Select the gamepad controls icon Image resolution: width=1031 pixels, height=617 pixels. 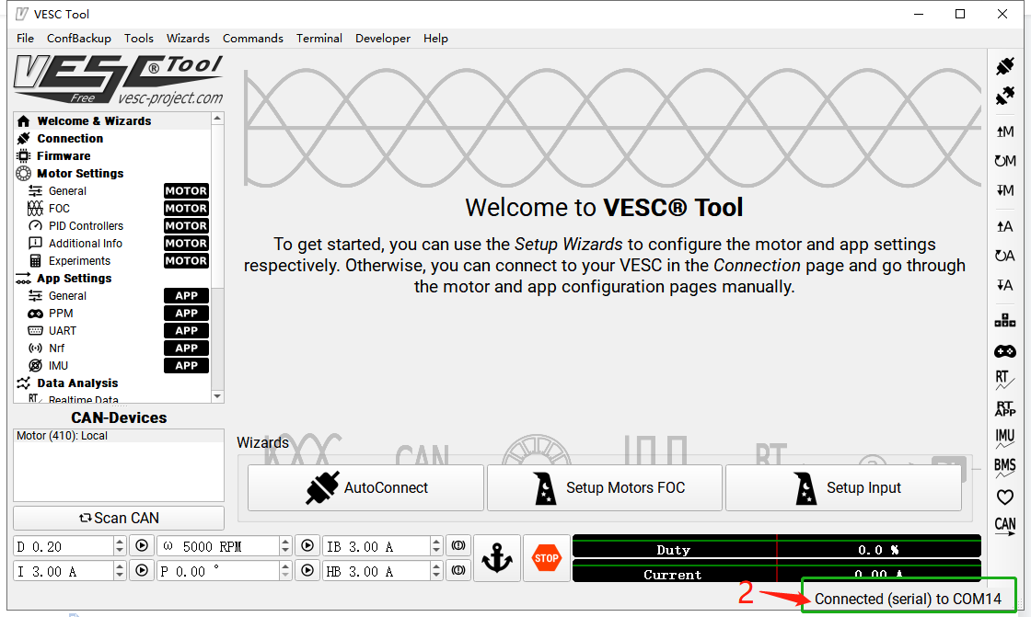[1004, 350]
